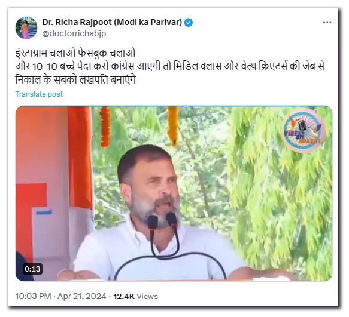View the 12.4K Views count

(135, 296)
